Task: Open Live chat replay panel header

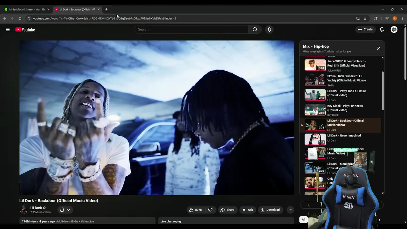Action: (x=226, y=221)
